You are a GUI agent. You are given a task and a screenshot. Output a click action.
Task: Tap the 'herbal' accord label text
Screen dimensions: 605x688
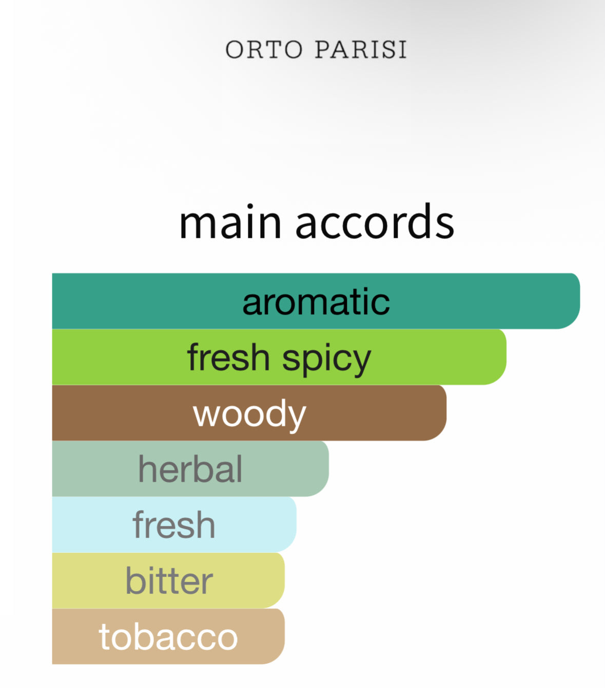point(190,469)
